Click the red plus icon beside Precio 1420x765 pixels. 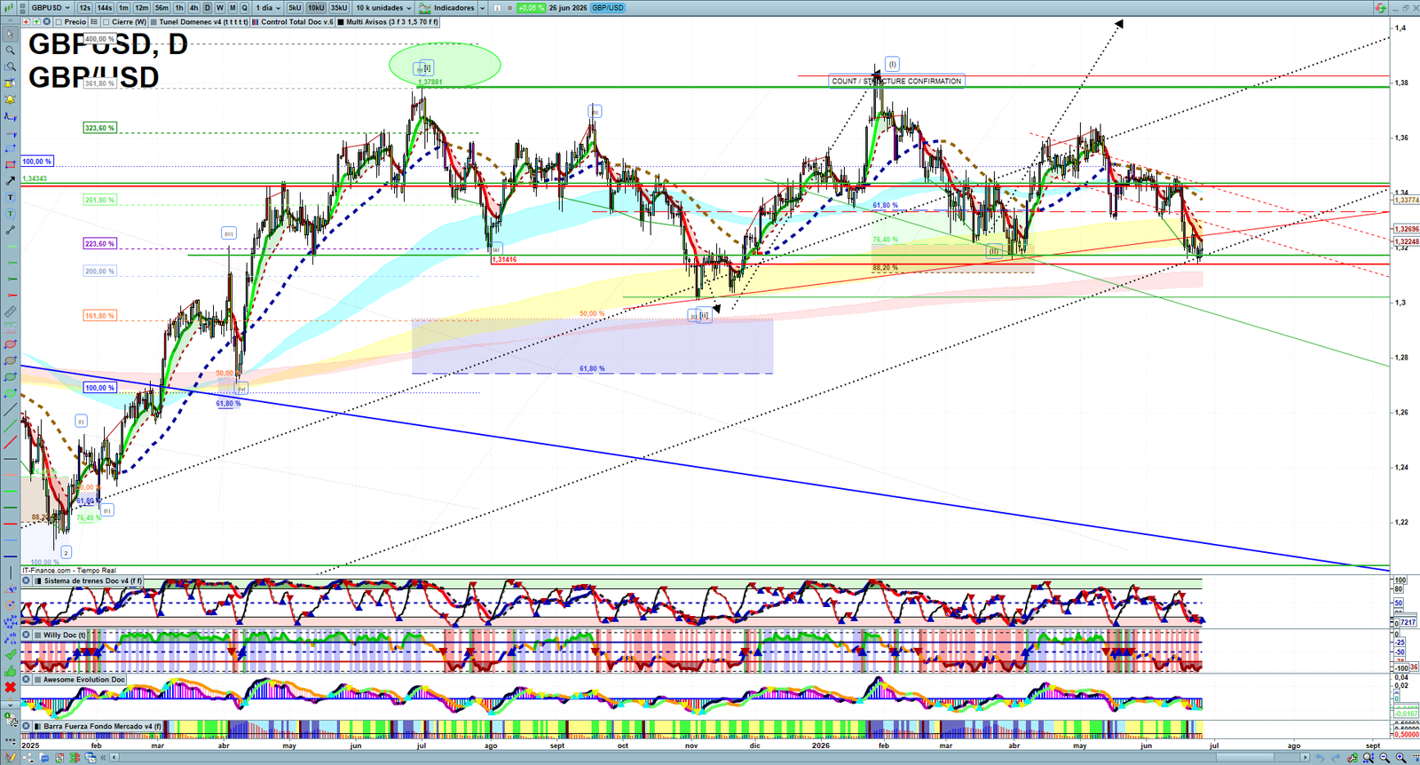click(26, 21)
